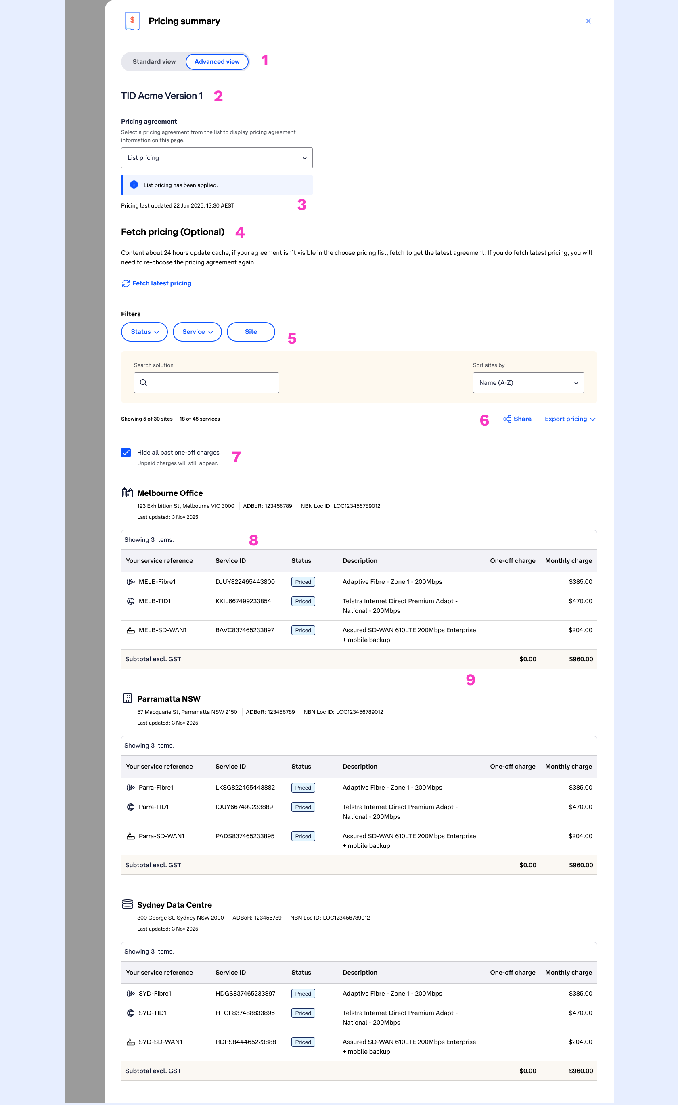
Task: Click the Sydney Data Centre database icon
Action: pyautogui.click(x=128, y=904)
